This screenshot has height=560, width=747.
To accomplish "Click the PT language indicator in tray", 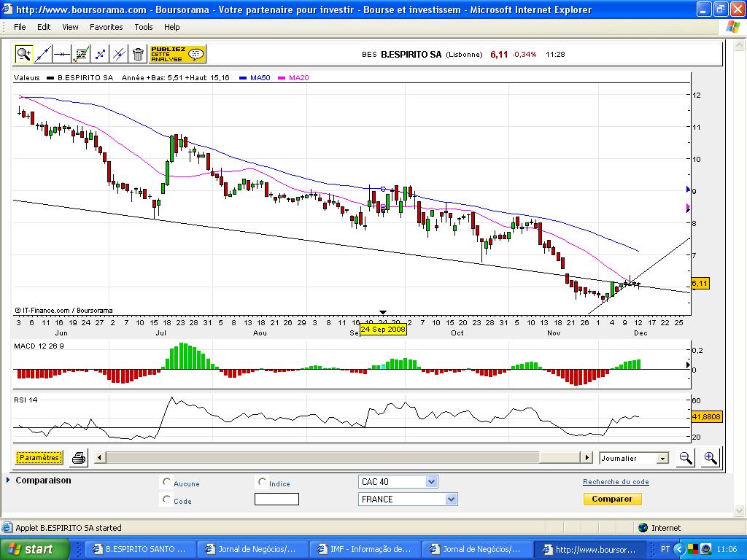I will click(665, 549).
